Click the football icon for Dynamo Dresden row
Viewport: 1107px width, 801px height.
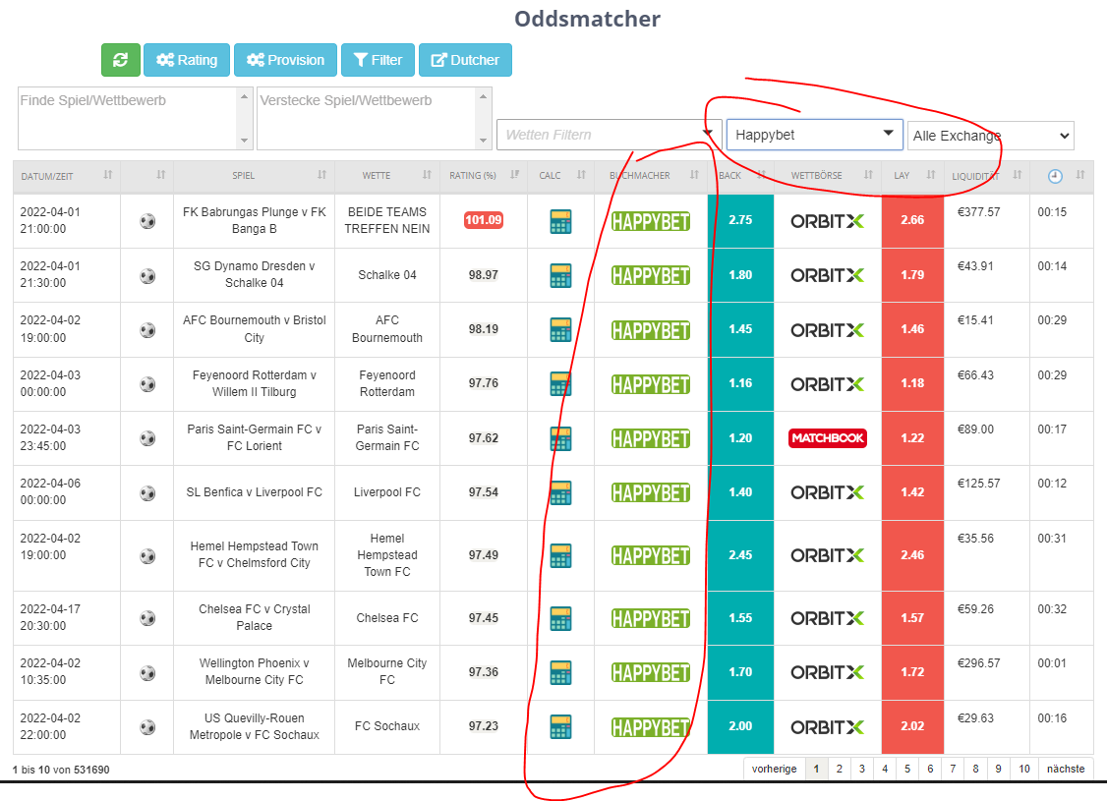point(147,276)
